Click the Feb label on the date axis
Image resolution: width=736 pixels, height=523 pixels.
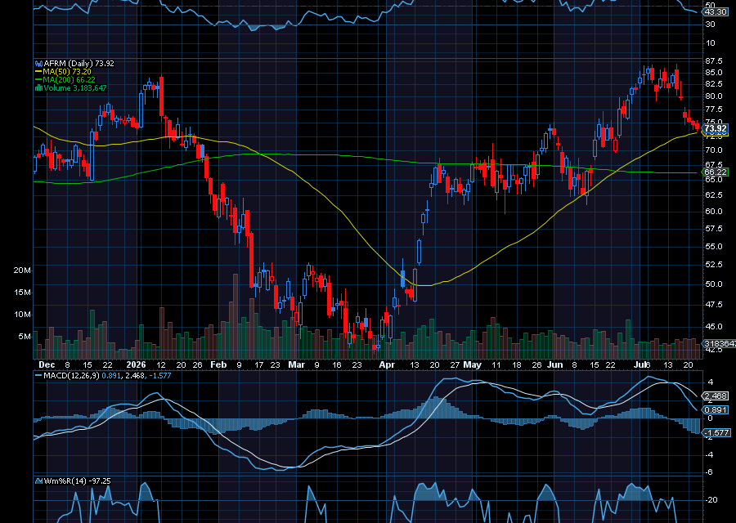pyautogui.click(x=218, y=365)
